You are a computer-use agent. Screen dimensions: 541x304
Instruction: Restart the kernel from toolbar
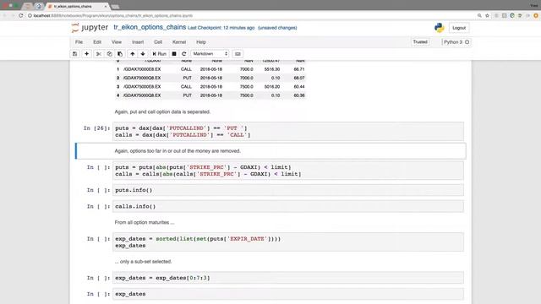[x=184, y=54]
